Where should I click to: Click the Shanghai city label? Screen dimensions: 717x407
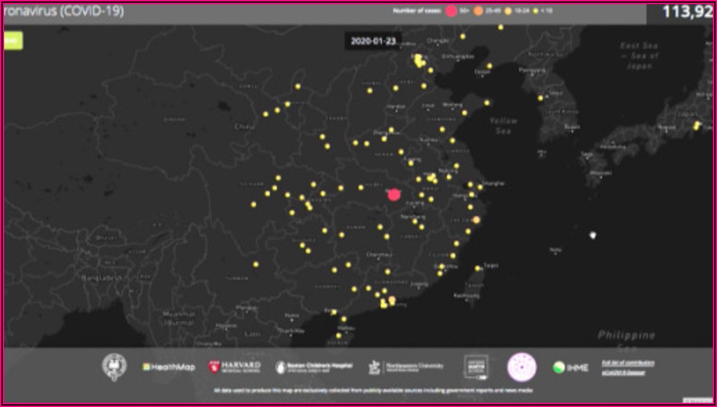(494, 183)
